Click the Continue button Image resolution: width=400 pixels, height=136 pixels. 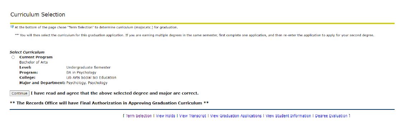19,93
